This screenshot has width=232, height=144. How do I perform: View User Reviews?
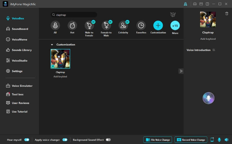[x=18, y=103]
